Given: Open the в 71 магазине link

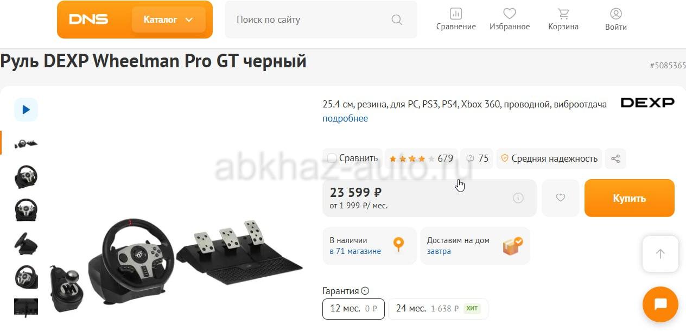Looking at the screenshot, I should [355, 251].
